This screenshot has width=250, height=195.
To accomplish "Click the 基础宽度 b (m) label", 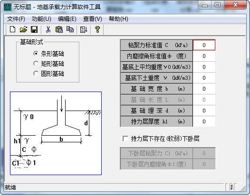I will tap(156, 89).
